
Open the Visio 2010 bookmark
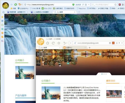[x=47, y=8]
